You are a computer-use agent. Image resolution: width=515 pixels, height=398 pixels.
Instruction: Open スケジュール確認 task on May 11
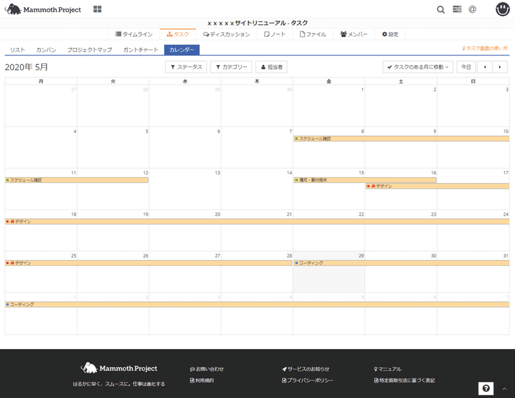(77, 180)
